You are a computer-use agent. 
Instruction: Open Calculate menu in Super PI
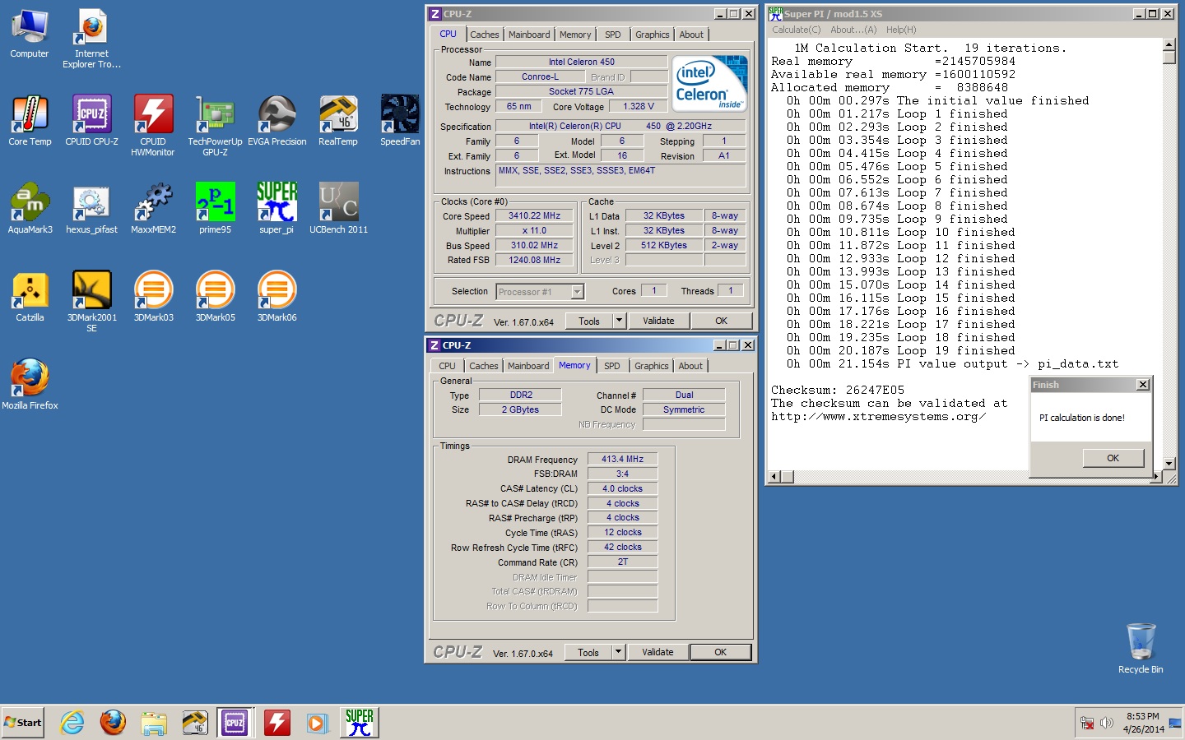796,30
